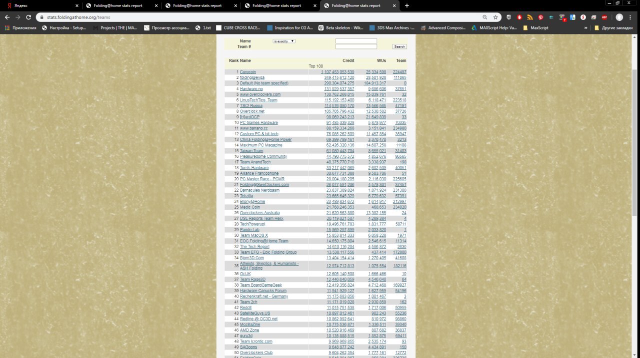640x358 pixels.
Task: Focus the Team # input field
Action: coord(356,46)
